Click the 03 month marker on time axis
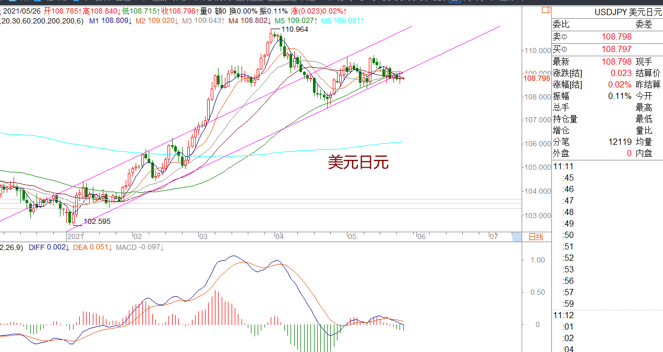Image resolution: width=663 pixels, height=352 pixels. 203,236
